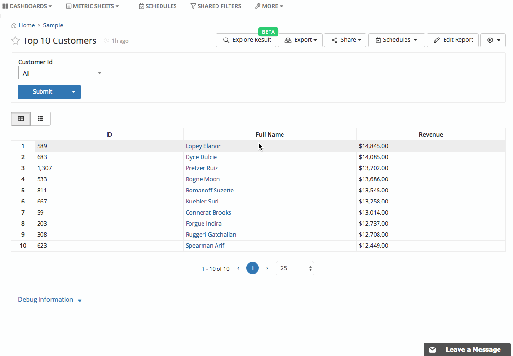
Task: Open the Schedules dropdown button
Action: pos(396,40)
